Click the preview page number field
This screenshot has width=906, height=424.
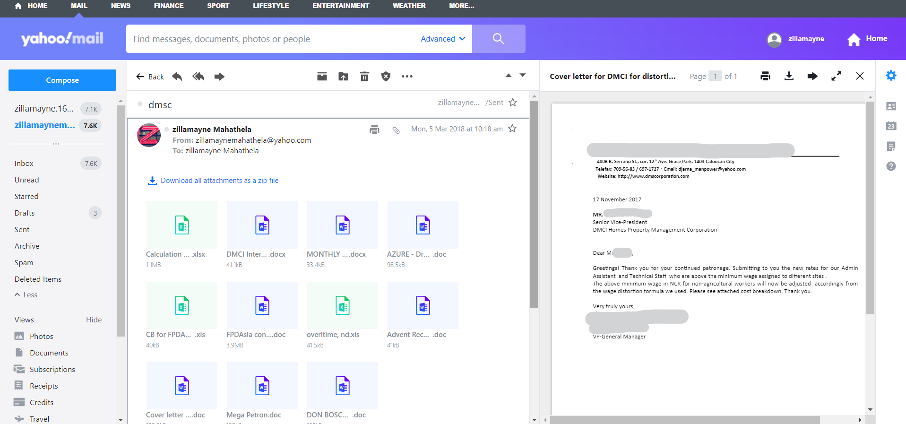pos(716,76)
